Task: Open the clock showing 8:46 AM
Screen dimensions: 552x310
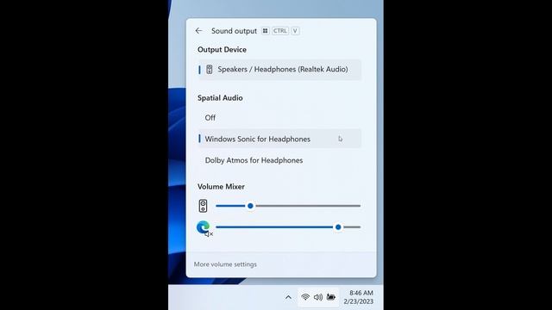Action: point(359,297)
